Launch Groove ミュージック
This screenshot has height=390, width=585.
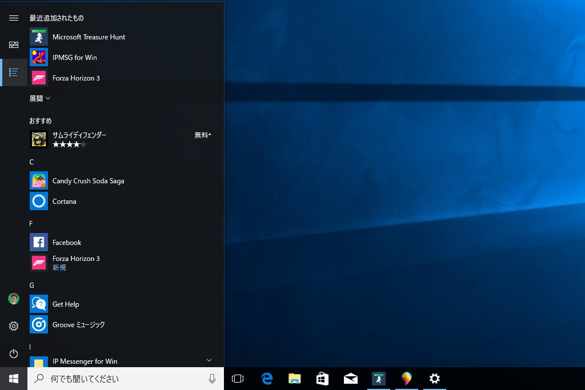tap(78, 325)
